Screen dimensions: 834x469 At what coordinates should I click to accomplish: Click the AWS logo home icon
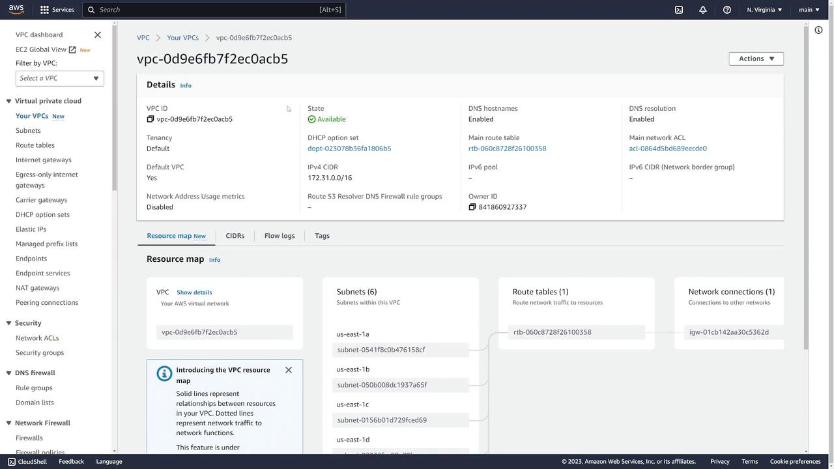pyautogui.click(x=16, y=10)
